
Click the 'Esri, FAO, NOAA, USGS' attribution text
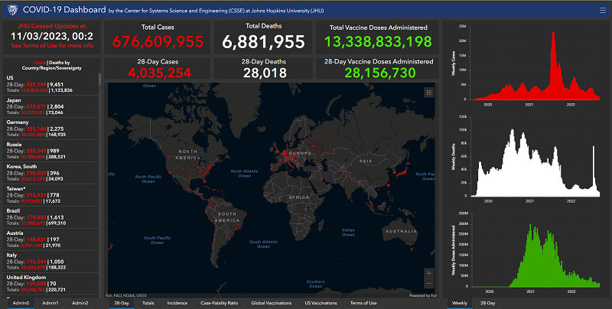click(126, 296)
